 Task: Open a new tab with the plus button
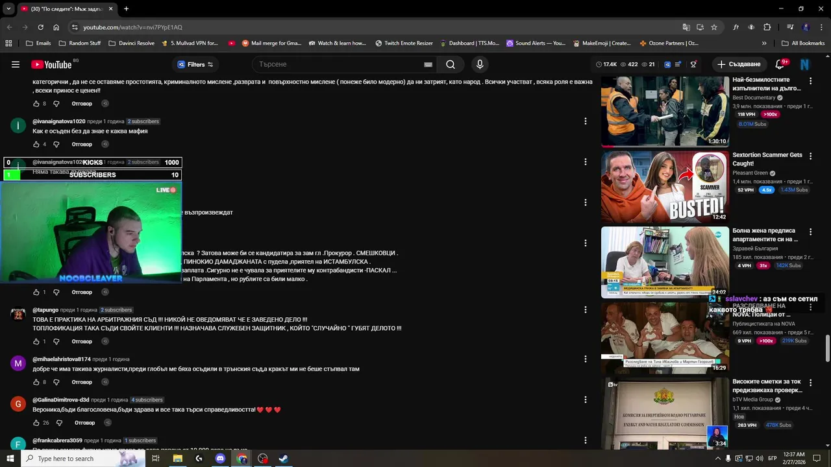pos(126,9)
